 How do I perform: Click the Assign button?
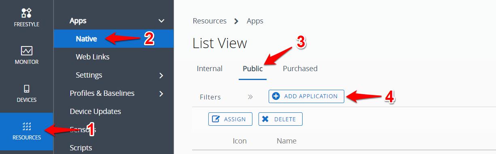tap(230, 119)
